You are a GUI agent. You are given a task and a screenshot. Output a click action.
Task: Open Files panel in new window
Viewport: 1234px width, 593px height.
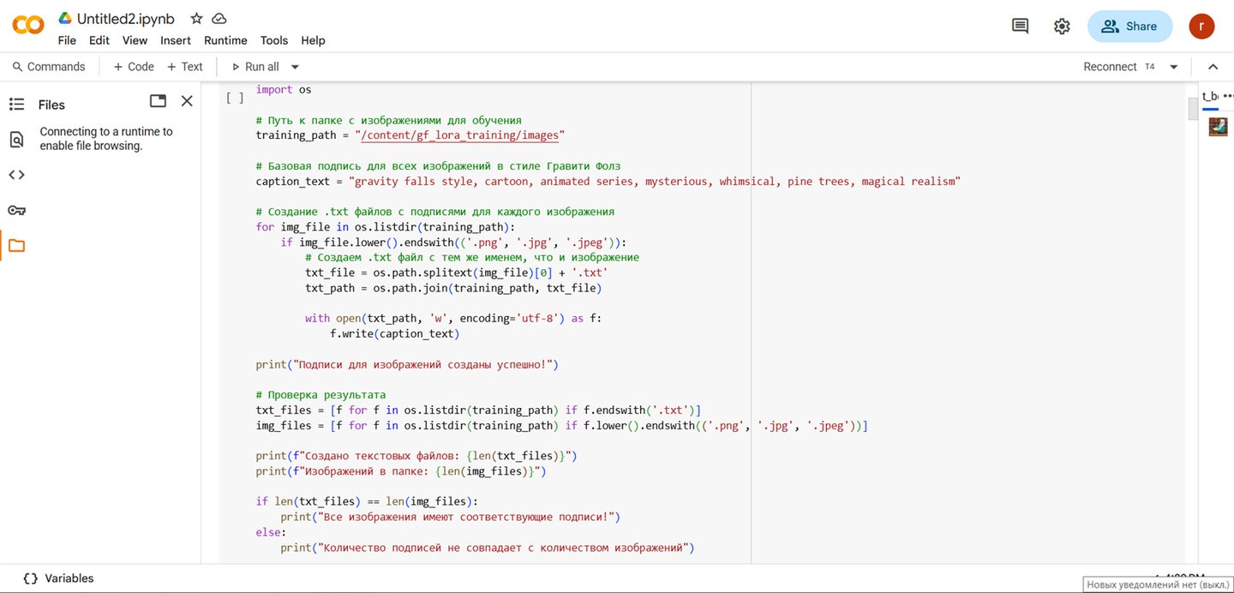(158, 101)
